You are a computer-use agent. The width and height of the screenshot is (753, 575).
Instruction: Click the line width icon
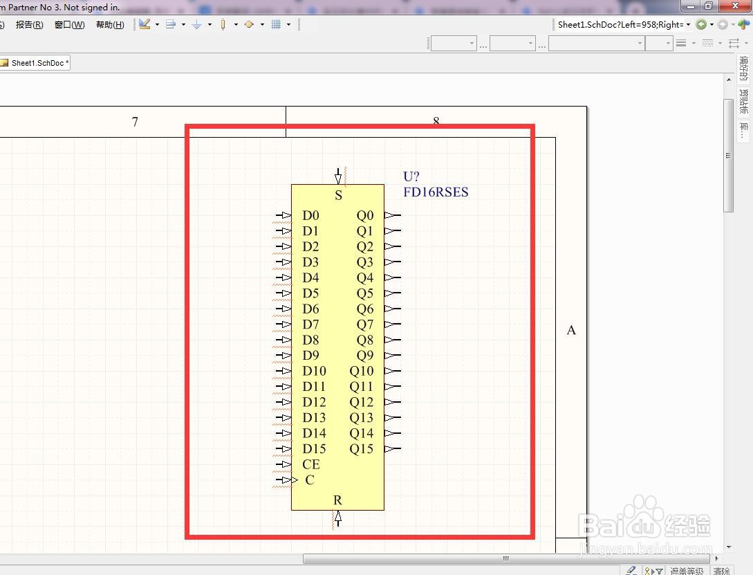[680, 43]
